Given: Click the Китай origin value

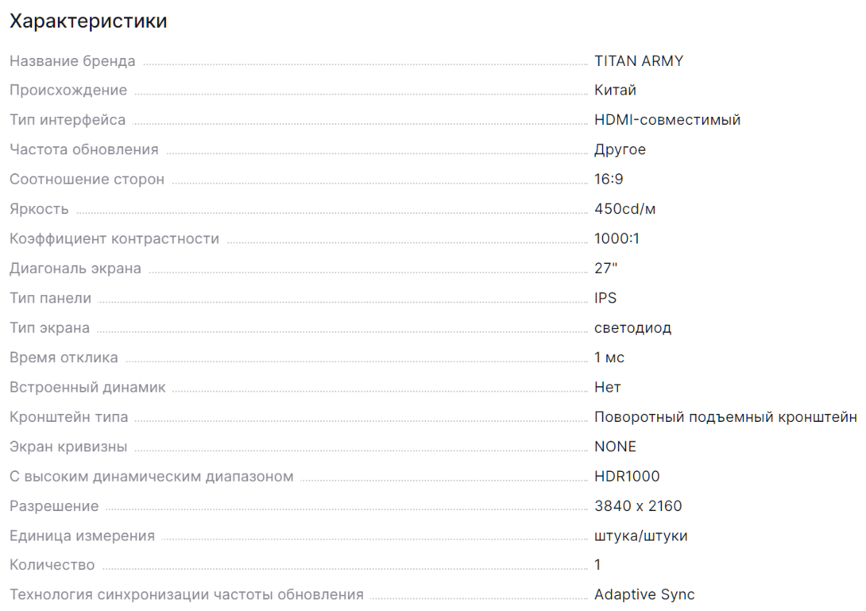Looking at the screenshot, I should (615, 90).
